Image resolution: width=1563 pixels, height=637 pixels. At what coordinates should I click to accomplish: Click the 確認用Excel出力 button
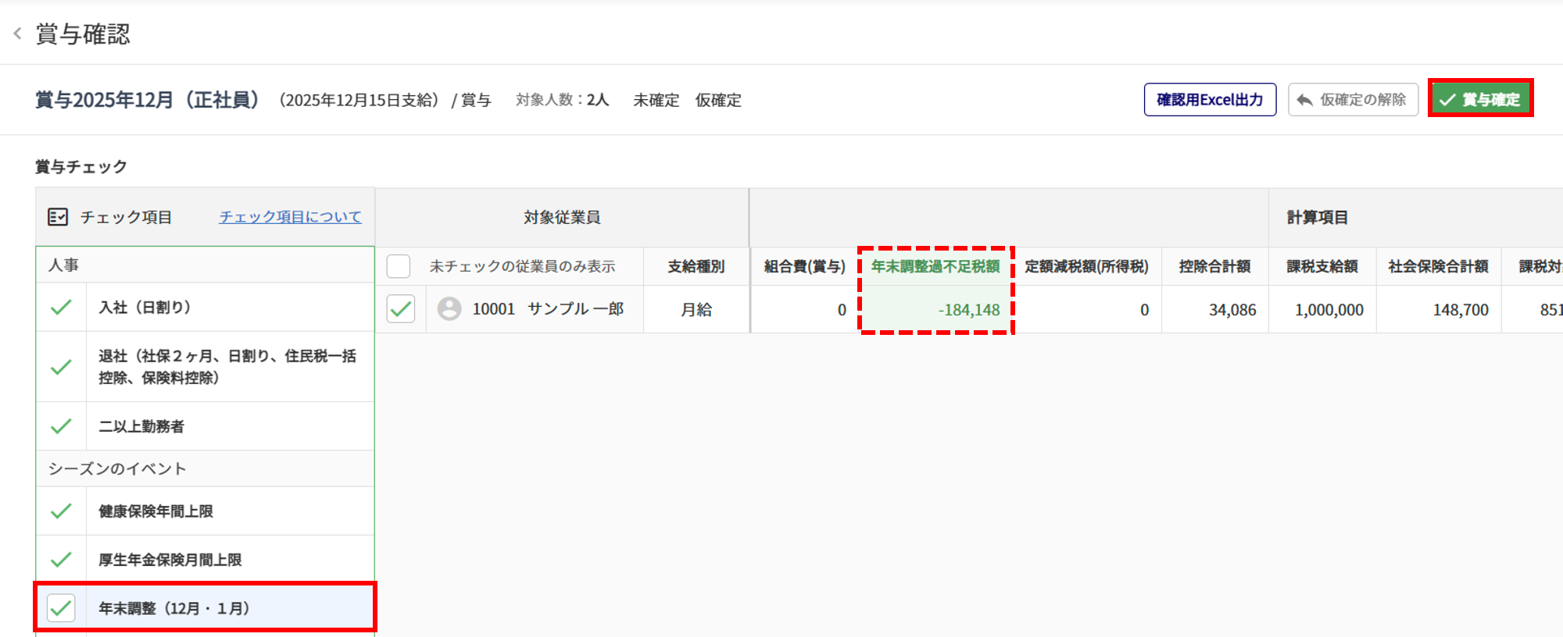click(1210, 100)
